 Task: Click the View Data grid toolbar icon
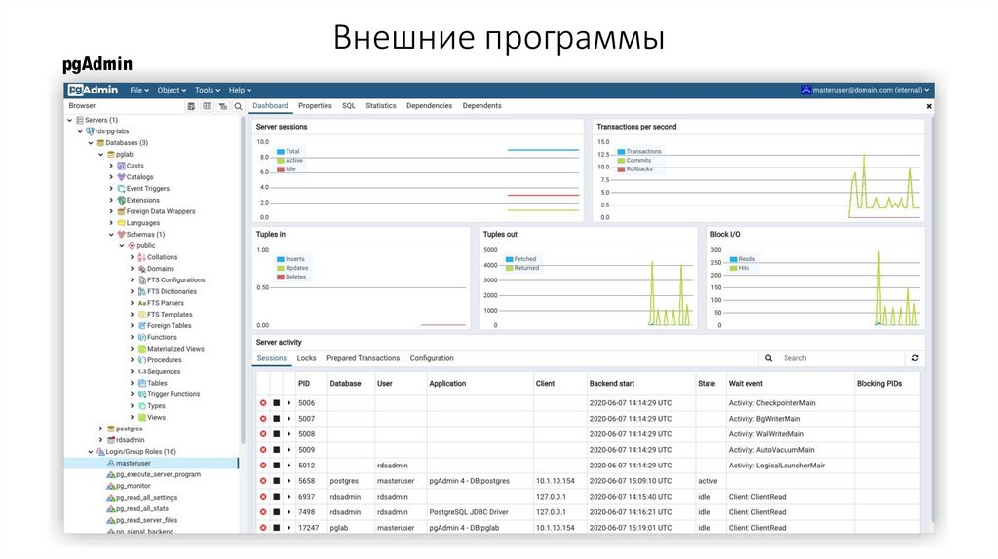point(207,106)
